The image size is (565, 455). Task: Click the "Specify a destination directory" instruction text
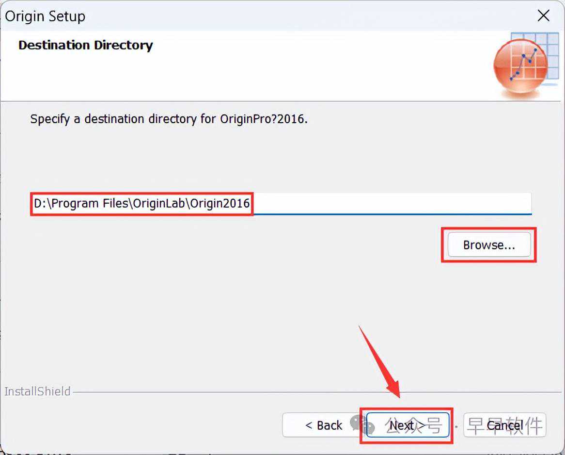coord(169,119)
